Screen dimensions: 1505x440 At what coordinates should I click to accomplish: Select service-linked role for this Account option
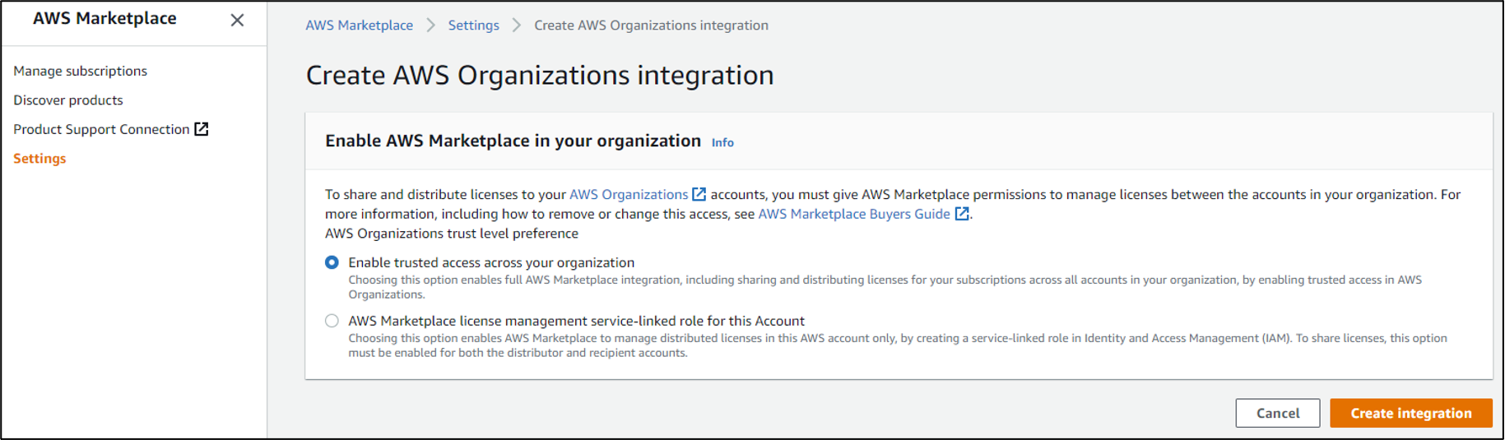click(332, 321)
